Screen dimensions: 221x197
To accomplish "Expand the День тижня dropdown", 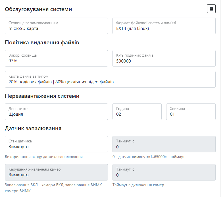I will (x=56, y=112).
